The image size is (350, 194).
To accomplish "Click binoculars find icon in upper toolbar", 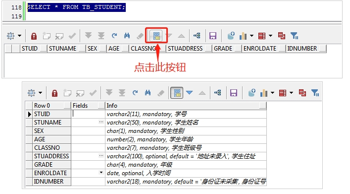I will [x=127, y=36].
